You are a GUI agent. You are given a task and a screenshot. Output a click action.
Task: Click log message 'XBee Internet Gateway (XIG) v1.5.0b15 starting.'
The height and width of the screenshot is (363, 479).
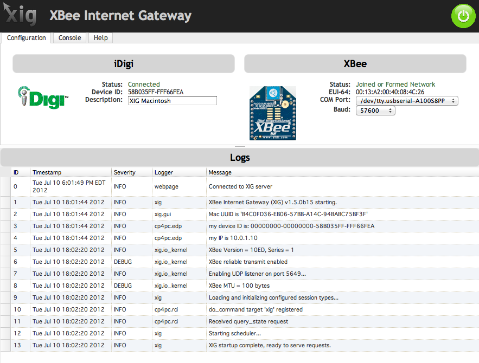[272, 202]
